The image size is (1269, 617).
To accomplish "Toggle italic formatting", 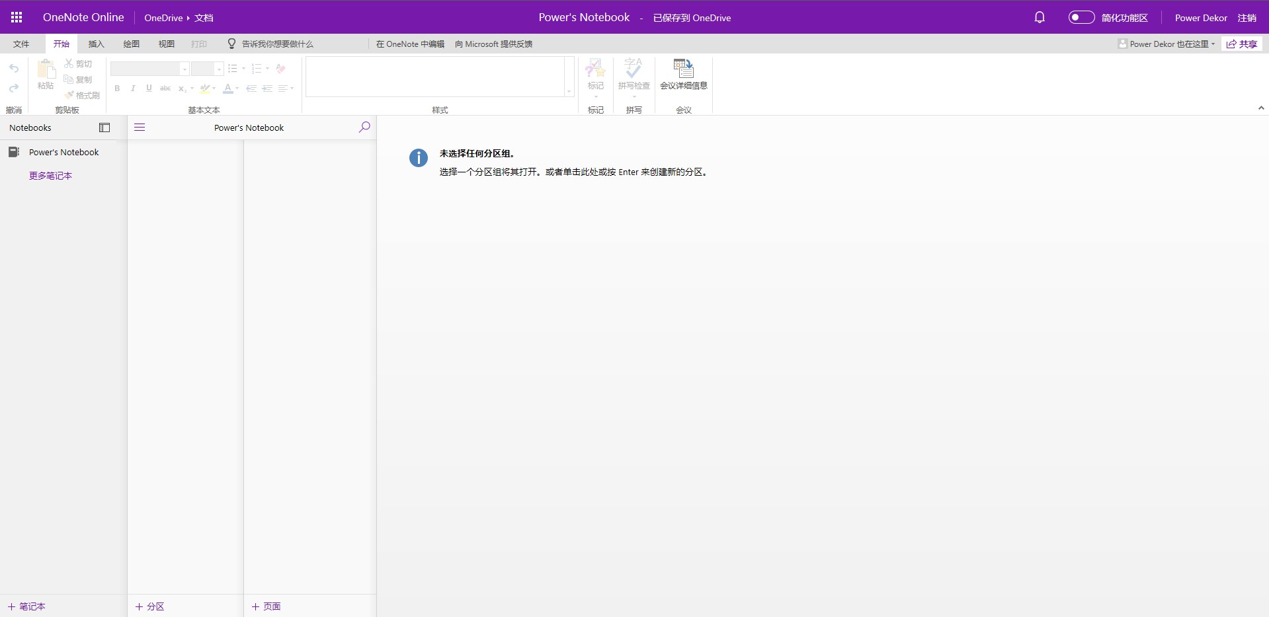I will coord(133,89).
